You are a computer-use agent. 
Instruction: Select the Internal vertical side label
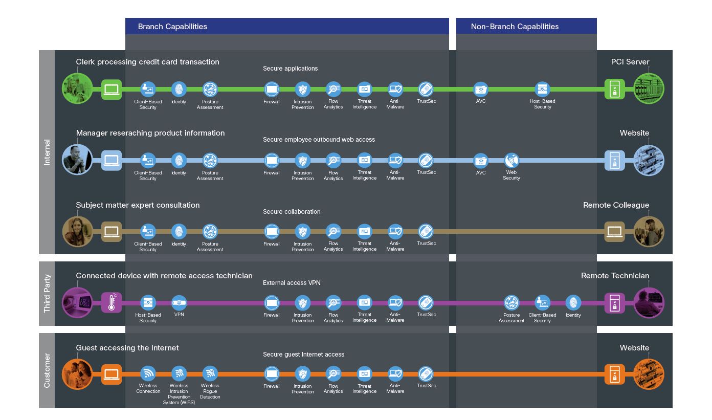pos(47,152)
